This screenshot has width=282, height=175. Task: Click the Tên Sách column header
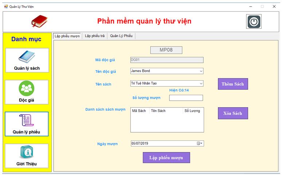point(166,111)
